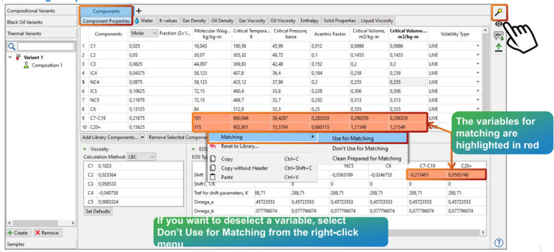Click Add Library Components button
This screenshot has width=554, height=252.
(x=110, y=137)
